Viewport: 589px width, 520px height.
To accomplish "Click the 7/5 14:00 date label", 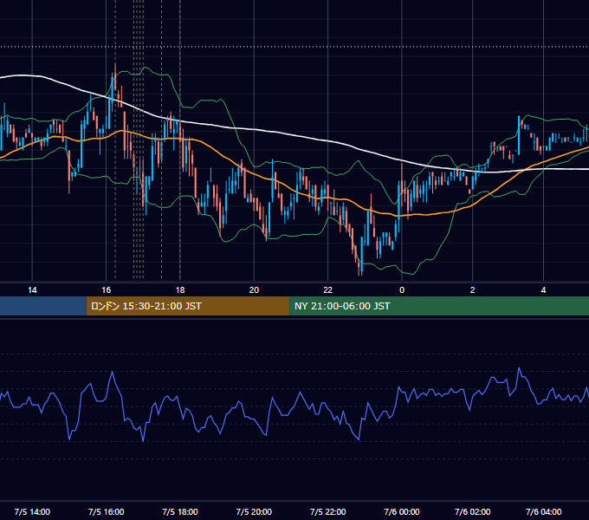I will (32, 511).
